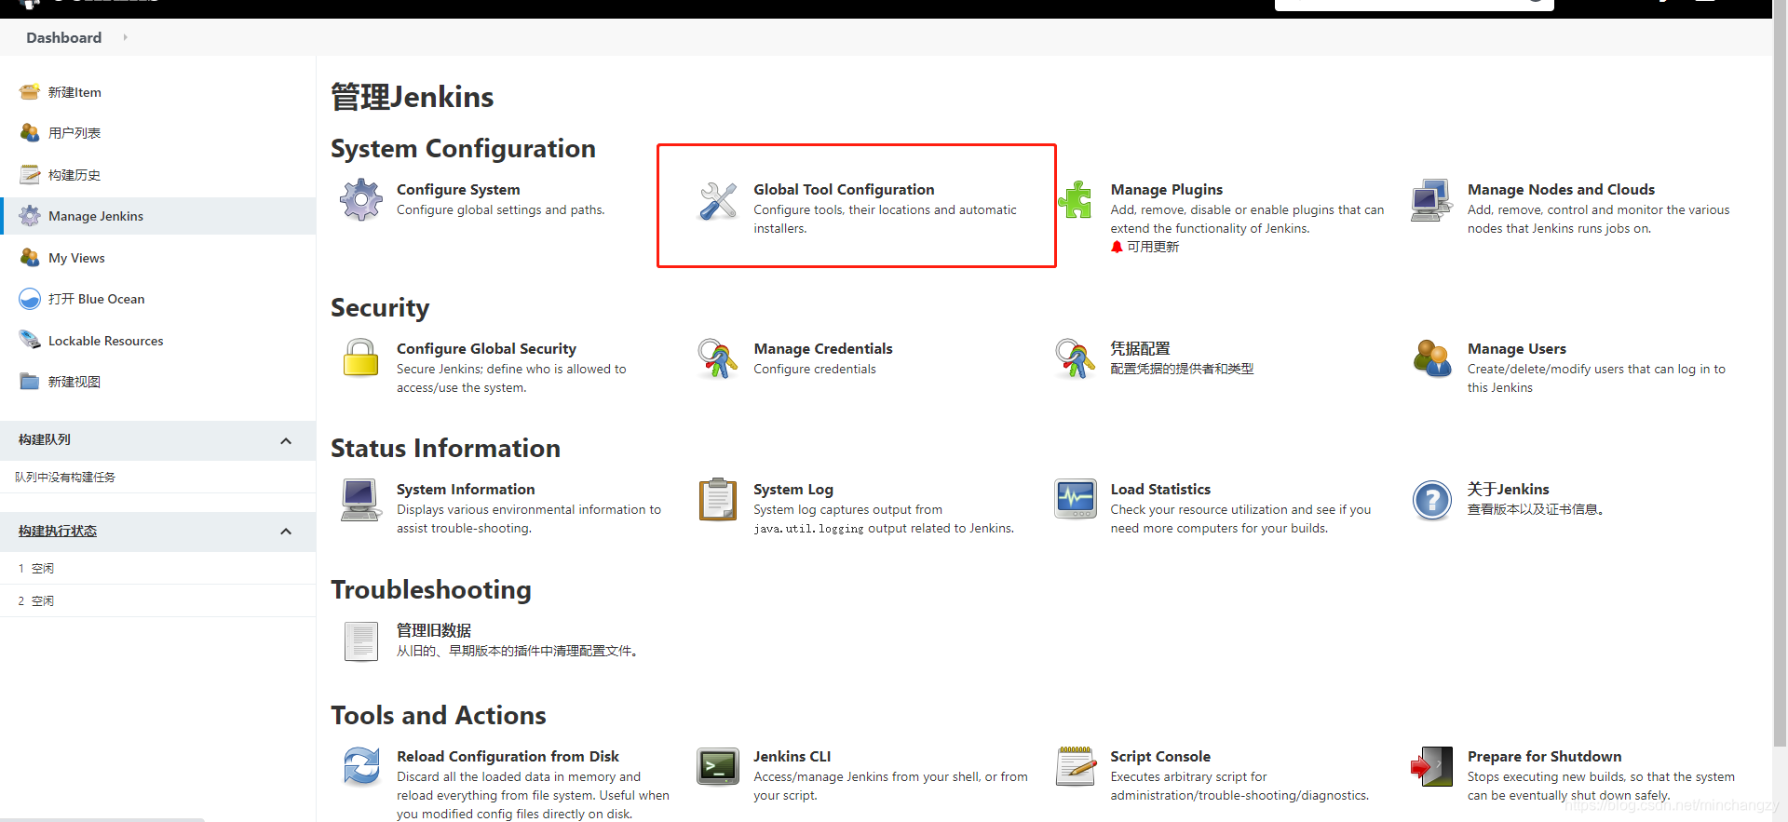Image resolution: width=1788 pixels, height=822 pixels.
Task: Open Manage Nodes and Clouds link
Action: pos(1561,189)
